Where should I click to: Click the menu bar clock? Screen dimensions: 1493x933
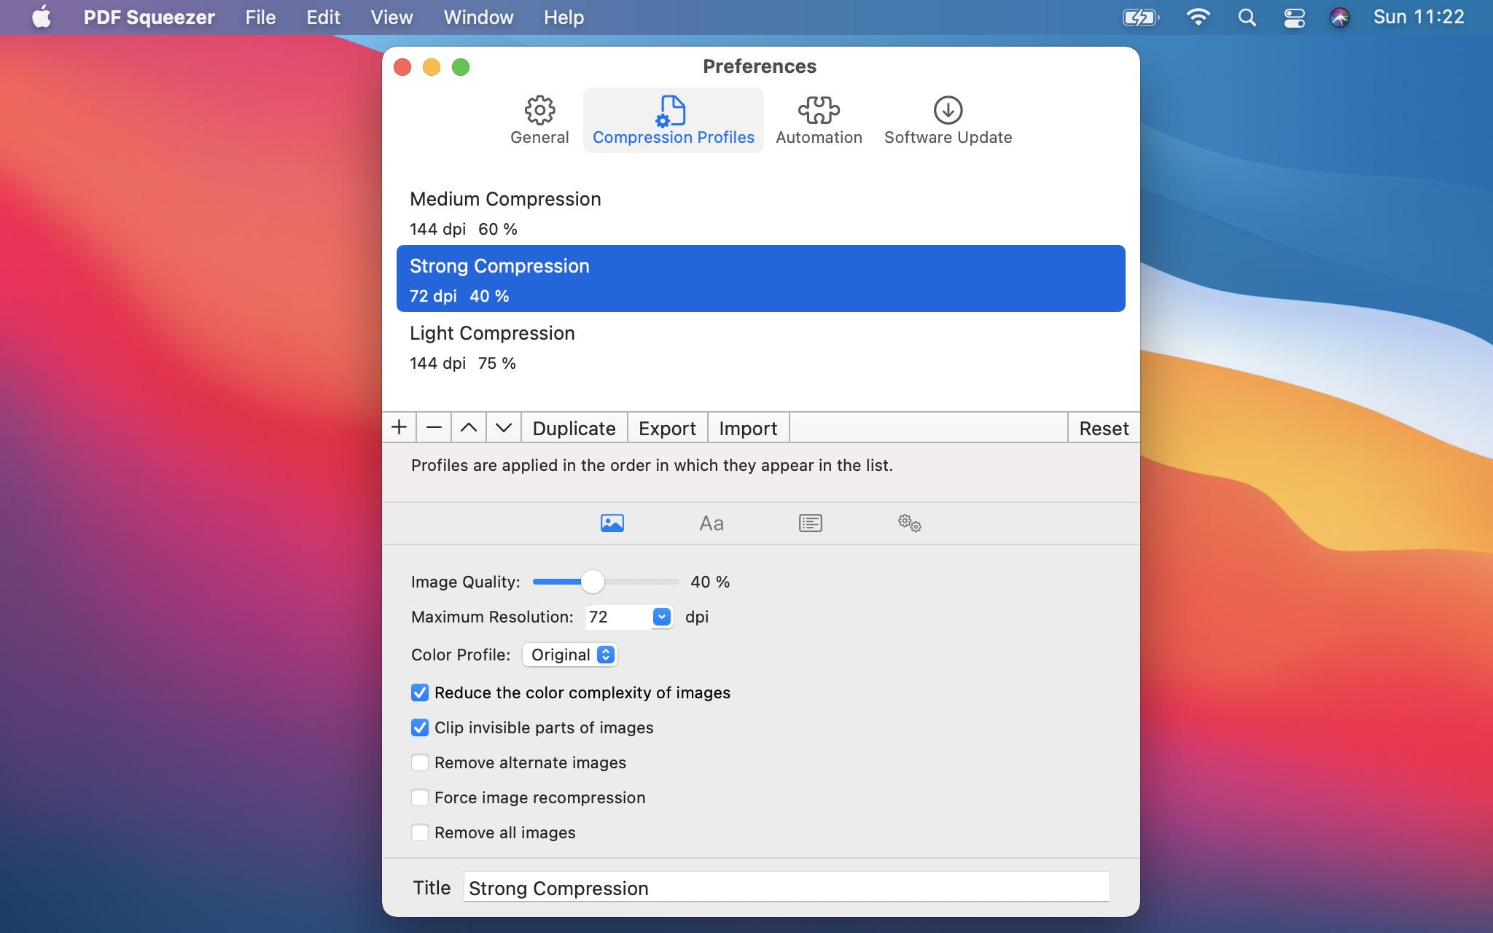pos(1419,17)
